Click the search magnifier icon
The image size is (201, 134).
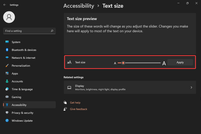pos(52,31)
